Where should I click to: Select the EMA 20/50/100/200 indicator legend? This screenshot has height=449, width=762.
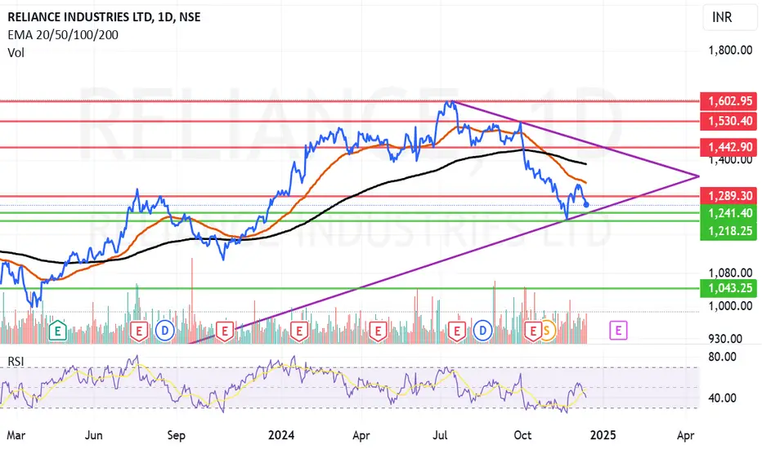click(63, 35)
